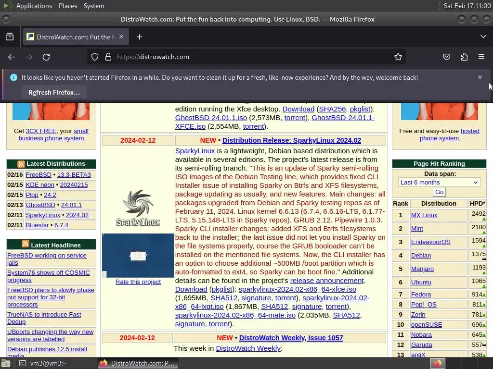Click Garuda in the ranking table
Viewport: 493px width, 369px height.
coord(421,345)
